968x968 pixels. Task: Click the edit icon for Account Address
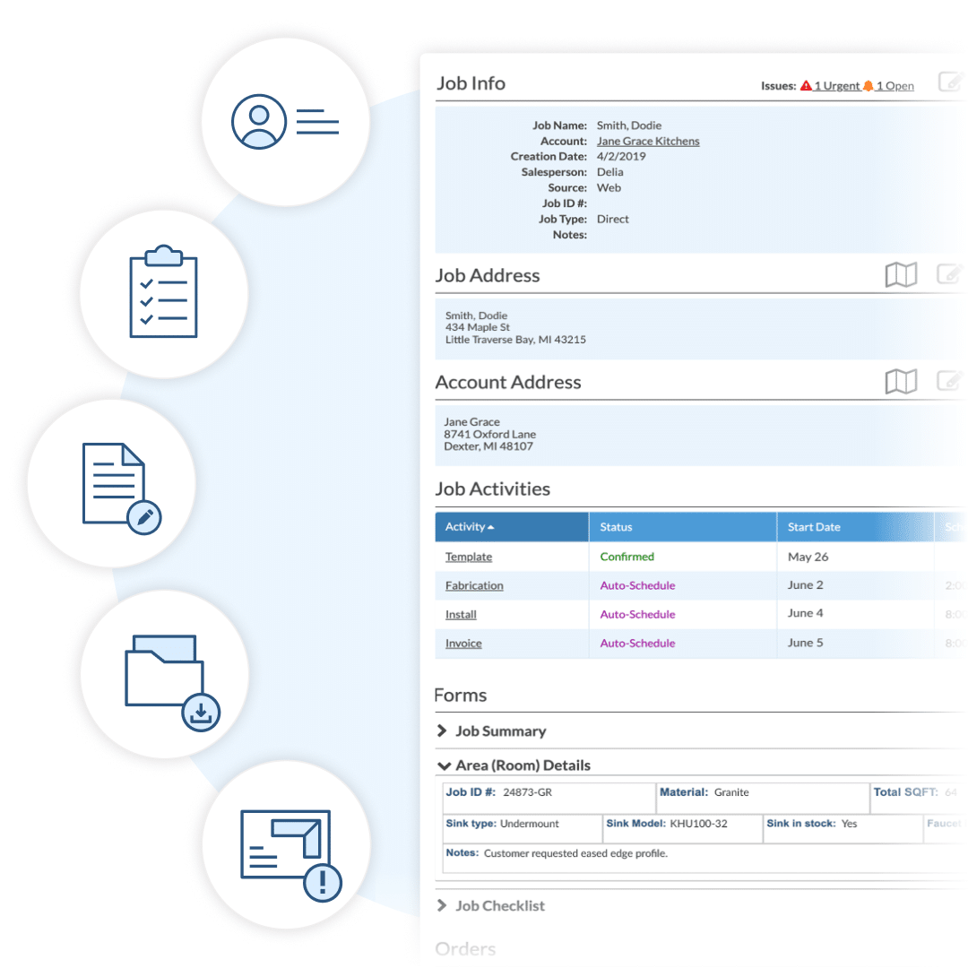(x=952, y=382)
